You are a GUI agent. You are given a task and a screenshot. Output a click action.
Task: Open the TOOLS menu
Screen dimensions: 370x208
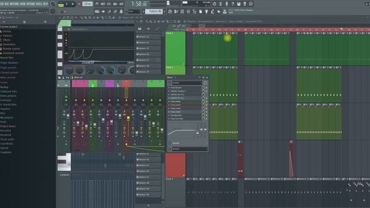coord(39,4)
